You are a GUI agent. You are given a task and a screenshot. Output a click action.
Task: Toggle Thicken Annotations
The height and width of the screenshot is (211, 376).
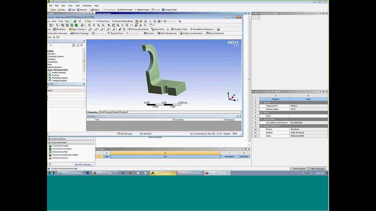coord(138,29)
